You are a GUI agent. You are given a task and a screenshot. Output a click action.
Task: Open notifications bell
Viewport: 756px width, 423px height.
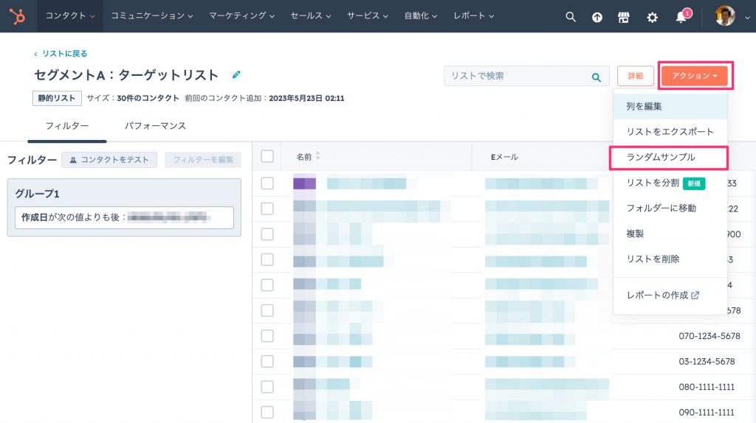click(x=681, y=18)
